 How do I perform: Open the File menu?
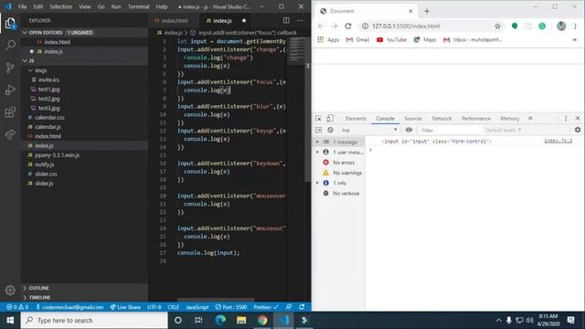point(22,6)
